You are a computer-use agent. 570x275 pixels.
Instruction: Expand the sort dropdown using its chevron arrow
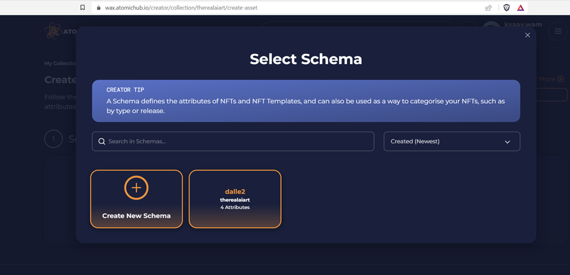click(507, 142)
